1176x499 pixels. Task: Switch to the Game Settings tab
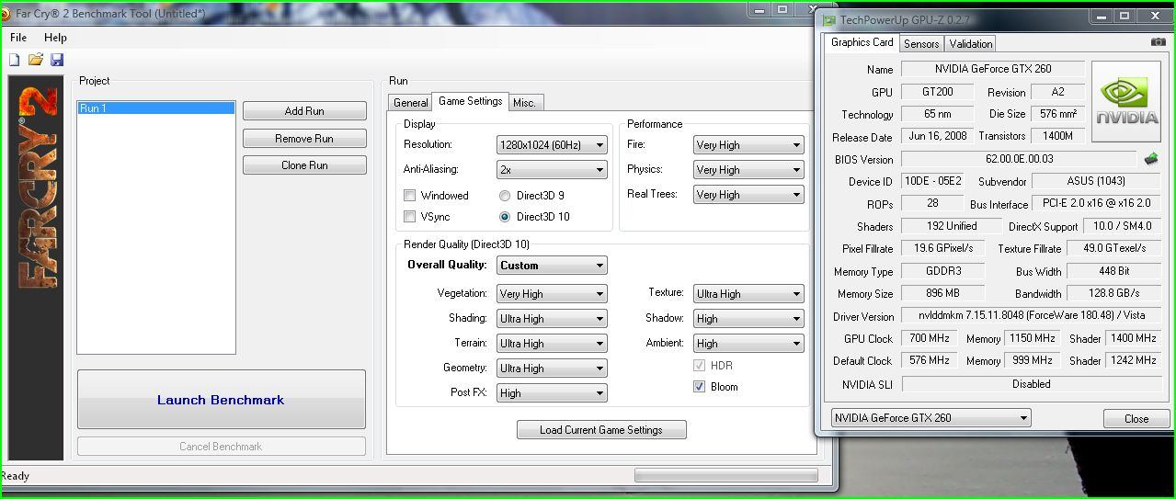(x=470, y=101)
